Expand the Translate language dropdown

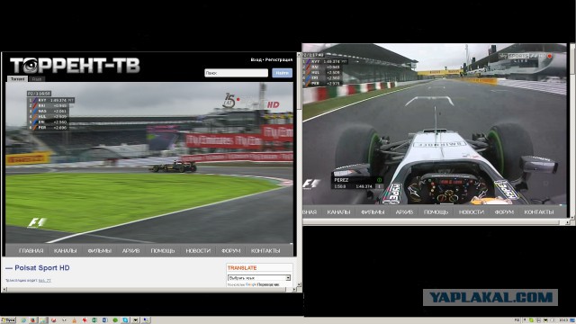pos(259,278)
